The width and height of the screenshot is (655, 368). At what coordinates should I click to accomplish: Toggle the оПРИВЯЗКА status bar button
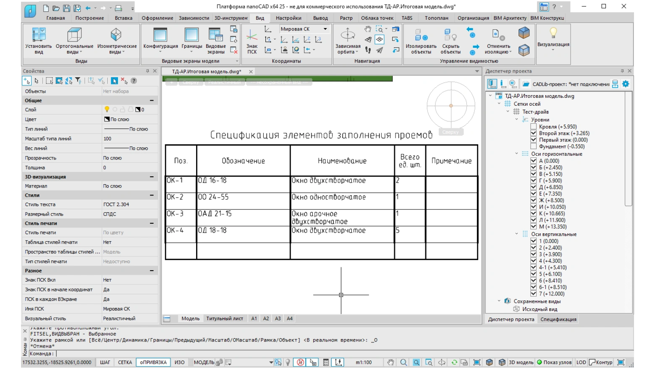[153, 363]
